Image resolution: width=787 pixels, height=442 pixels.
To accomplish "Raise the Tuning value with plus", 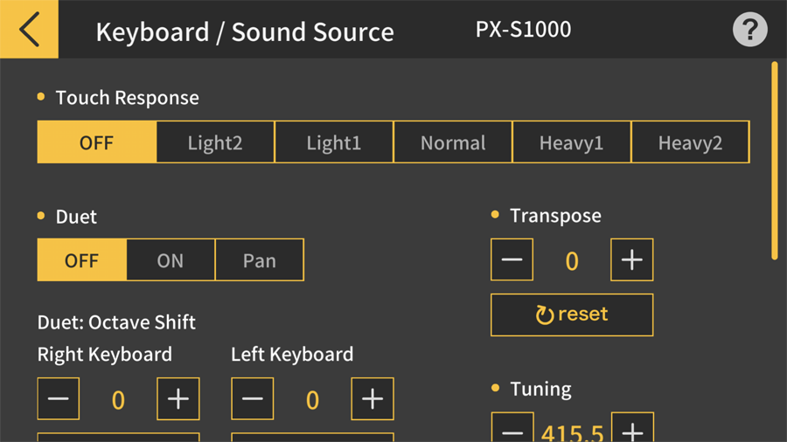I will tap(631, 429).
